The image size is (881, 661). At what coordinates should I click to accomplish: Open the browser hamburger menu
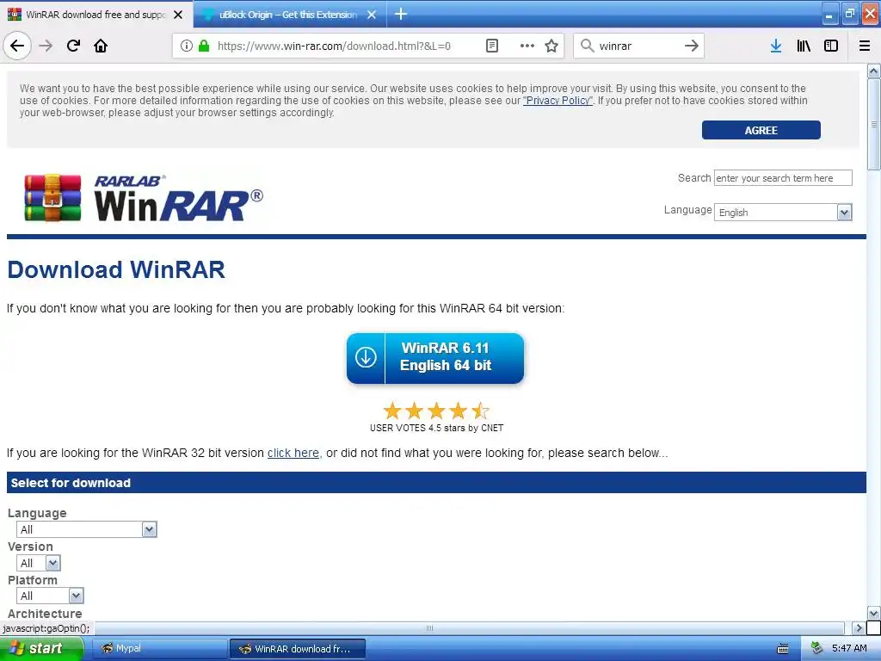[x=865, y=46]
